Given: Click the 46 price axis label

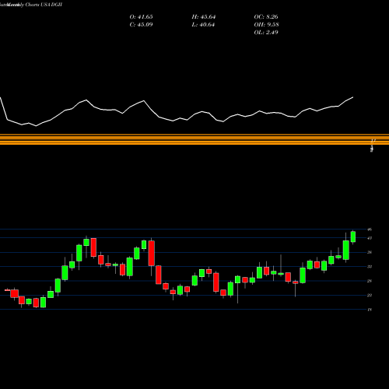Looking at the screenshot, I should click(x=370, y=230).
